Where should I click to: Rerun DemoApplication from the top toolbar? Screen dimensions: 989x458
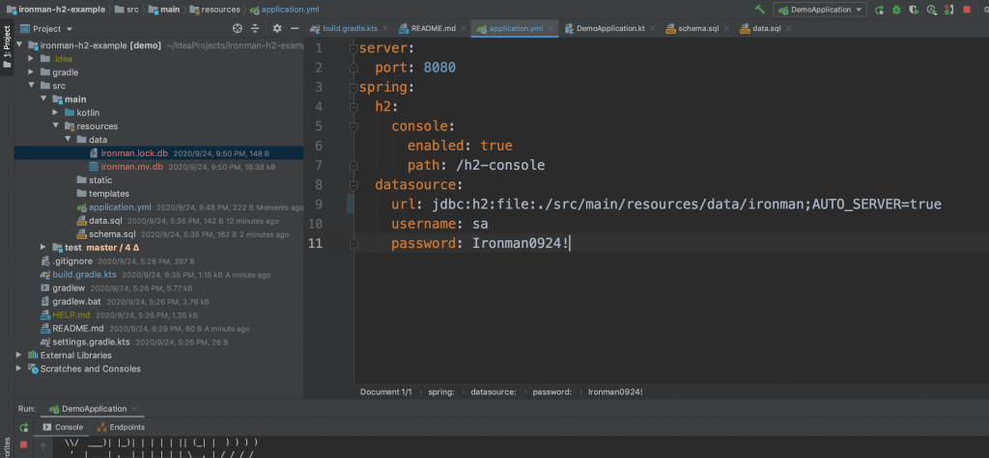[x=879, y=10]
